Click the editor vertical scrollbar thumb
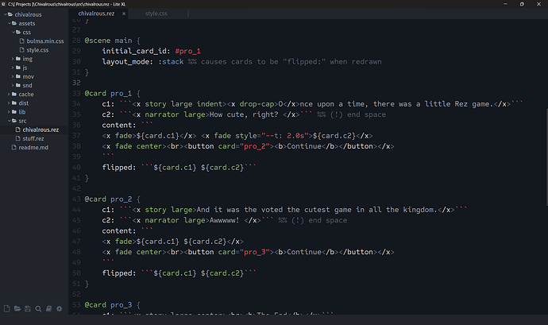The height and width of the screenshot is (325, 548). coord(546,157)
